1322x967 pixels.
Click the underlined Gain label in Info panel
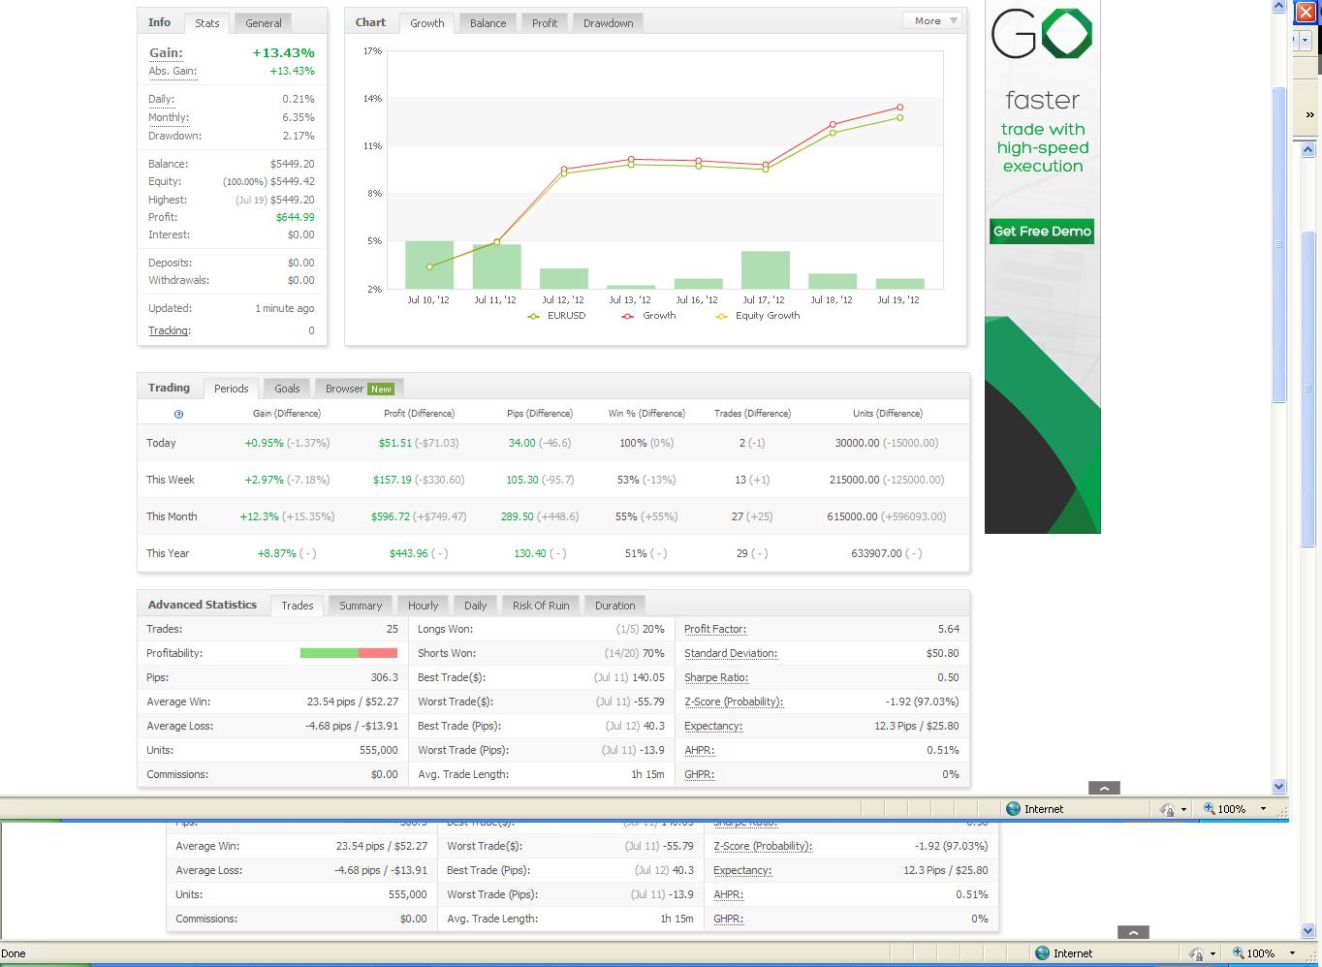click(x=166, y=53)
